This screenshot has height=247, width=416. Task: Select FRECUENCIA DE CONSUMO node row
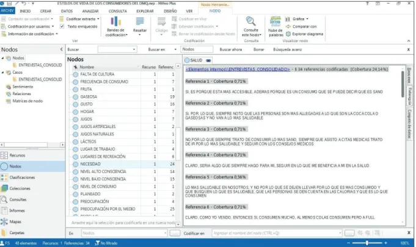click(x=123, y=82)
